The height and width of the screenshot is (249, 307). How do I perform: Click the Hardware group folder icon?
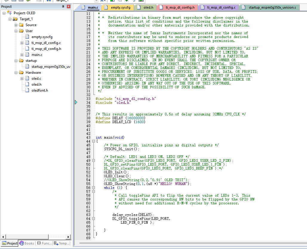click(21, 73)
